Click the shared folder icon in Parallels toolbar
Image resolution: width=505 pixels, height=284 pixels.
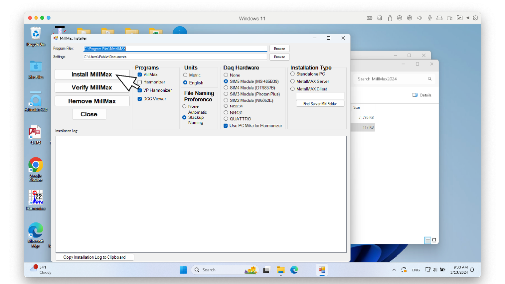(460, 18)
